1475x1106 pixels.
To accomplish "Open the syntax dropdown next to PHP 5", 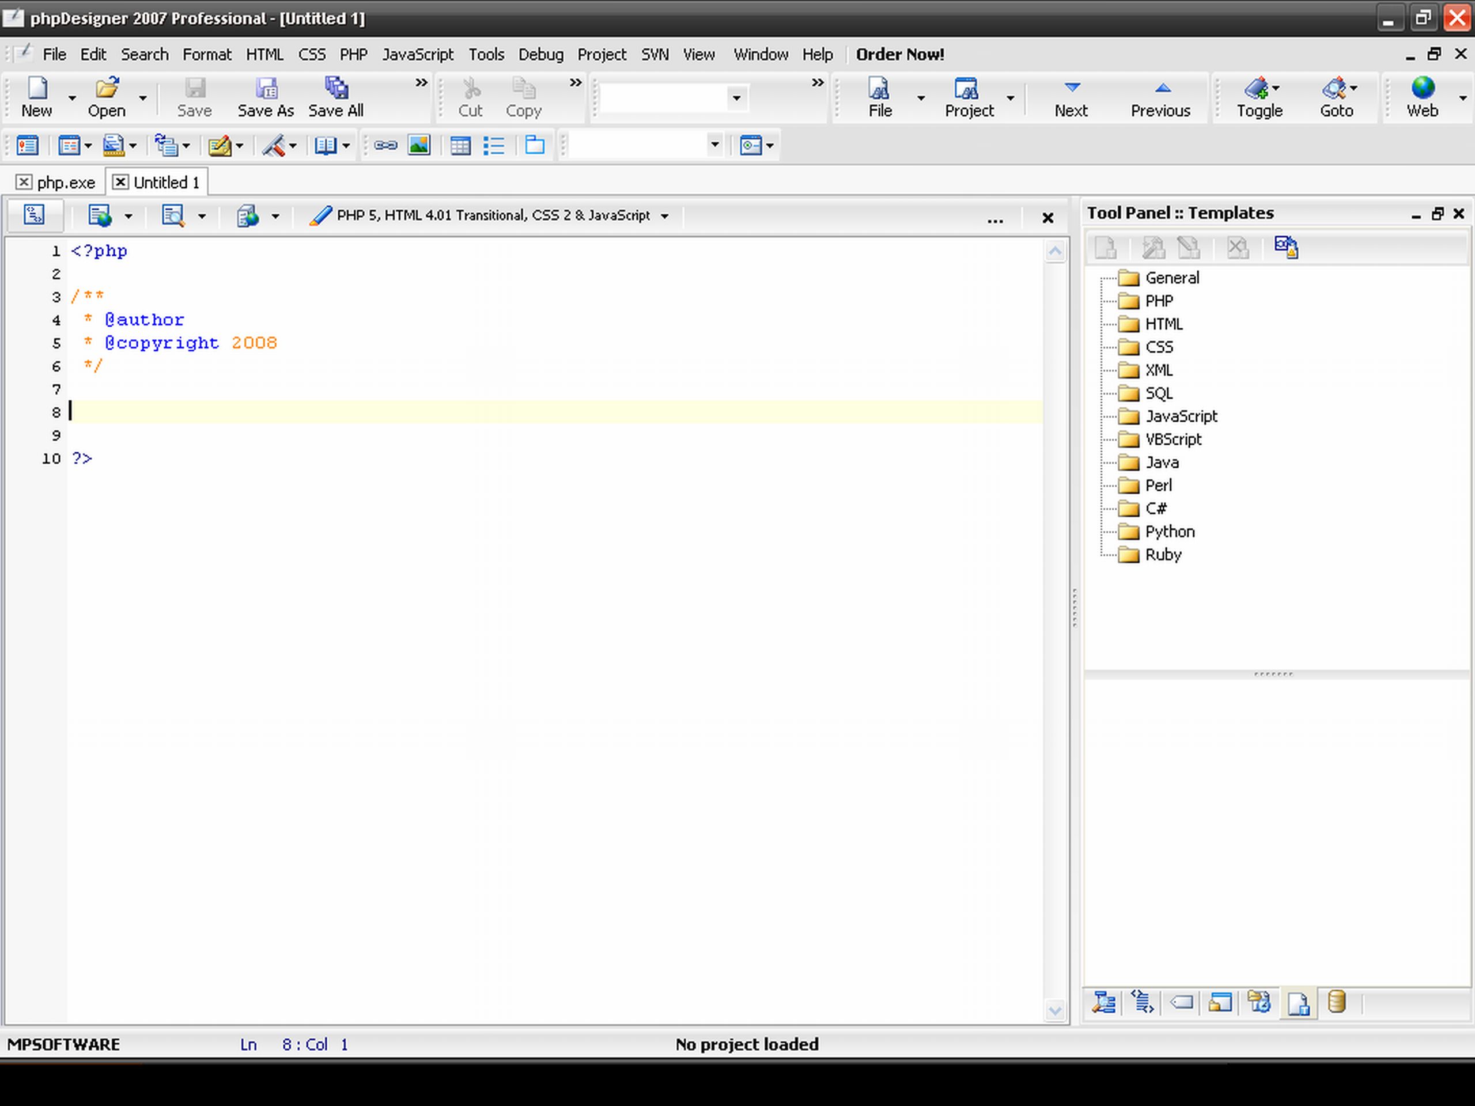I will point(665,215).
